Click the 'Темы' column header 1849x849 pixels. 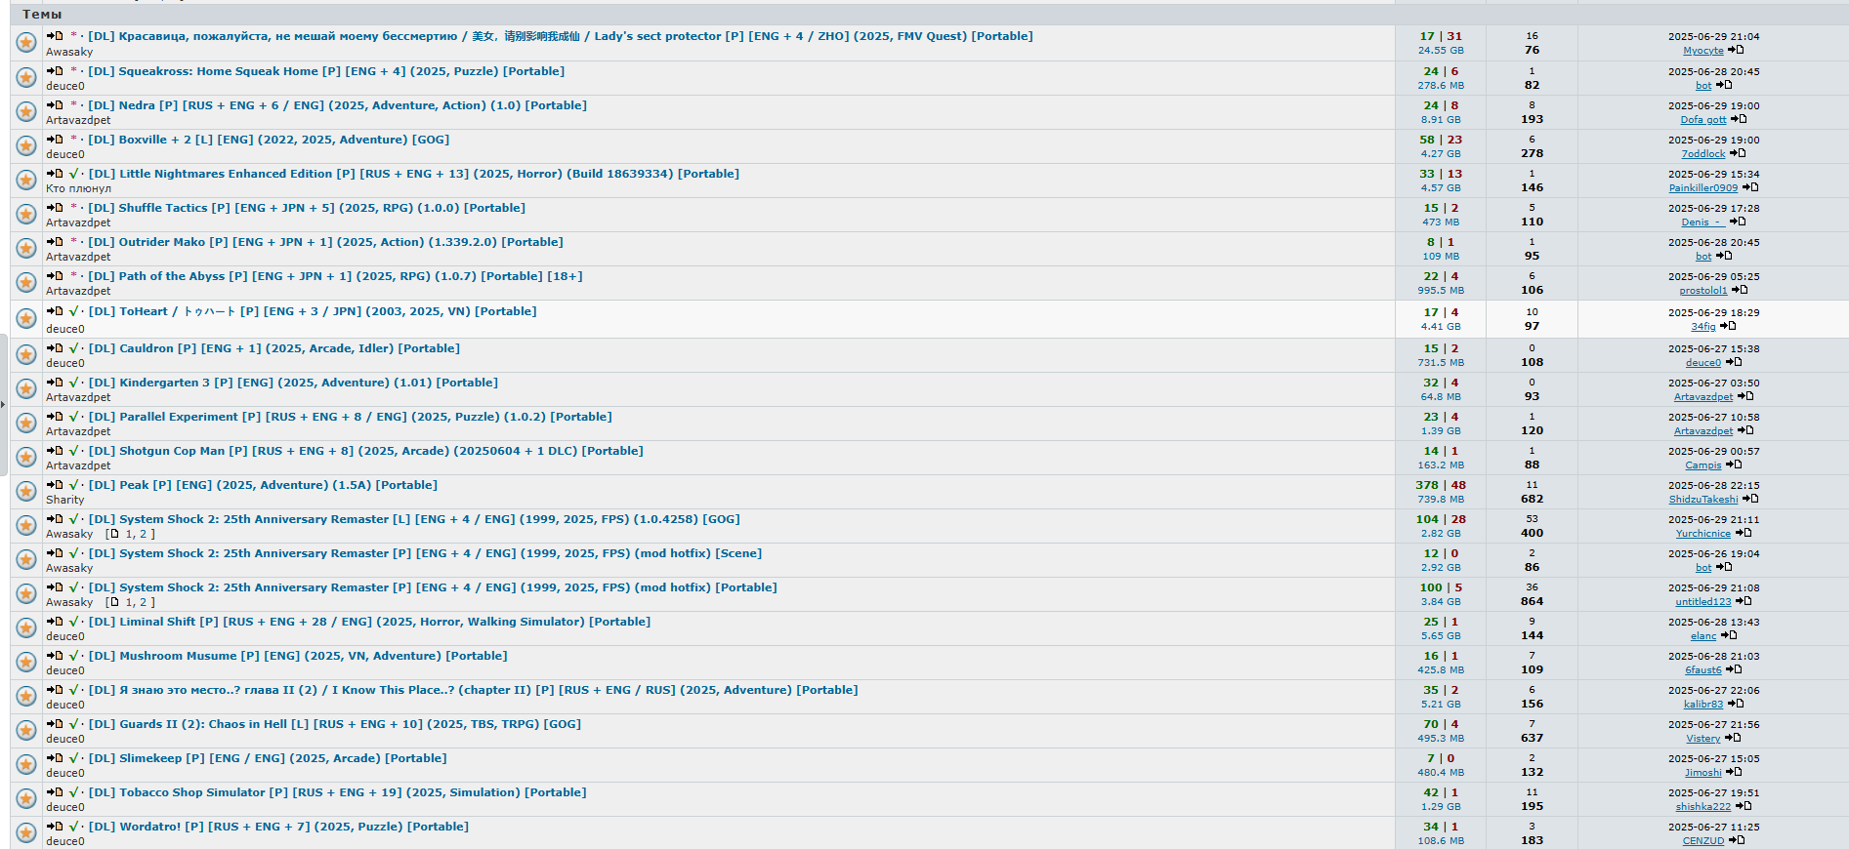42,15
